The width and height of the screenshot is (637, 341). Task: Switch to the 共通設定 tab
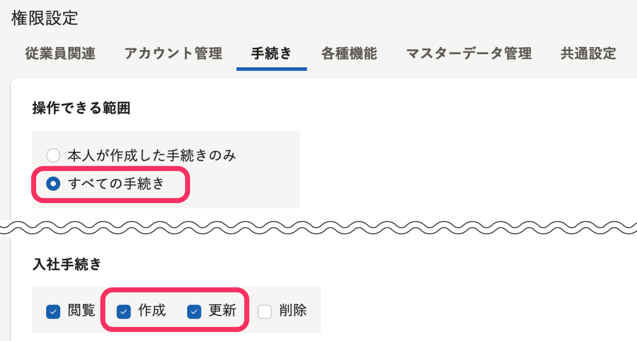588,54
